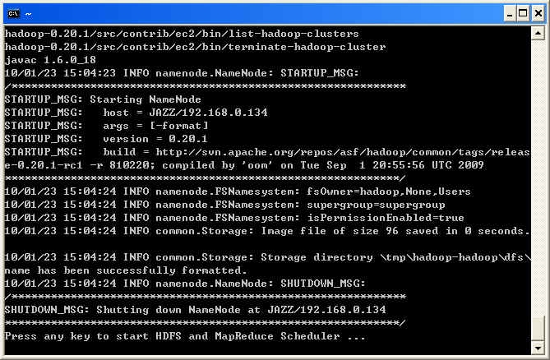The height and width of the screenshot is (360, 550).
Task: Click the 'Shutting down NameNode' message
Action: 195,310
